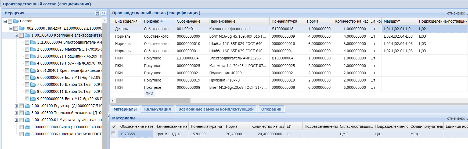The image size is (468, 149).
Task: Click the Наименование column header
Action: tap(222, 21)
